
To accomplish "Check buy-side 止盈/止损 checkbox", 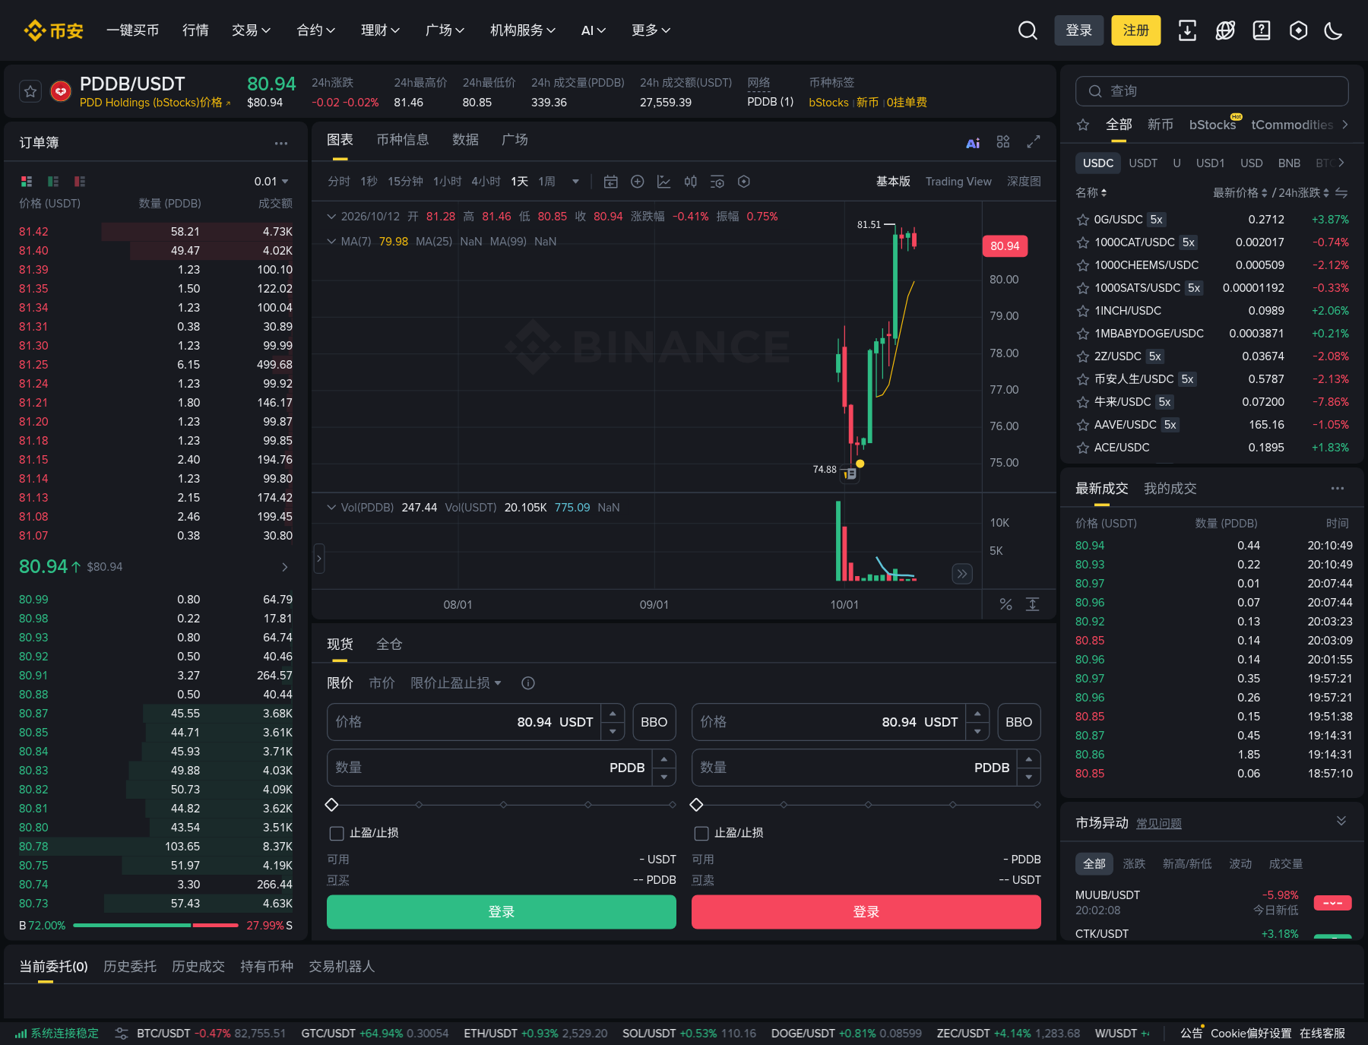I will click(337, 834).
